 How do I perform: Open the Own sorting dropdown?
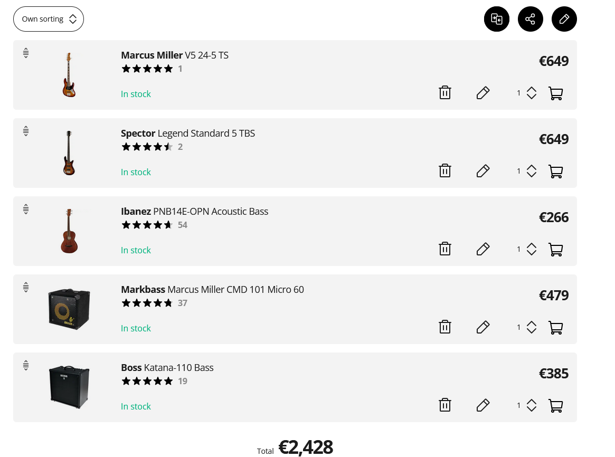pyautogui.click(x=48, y=19)
